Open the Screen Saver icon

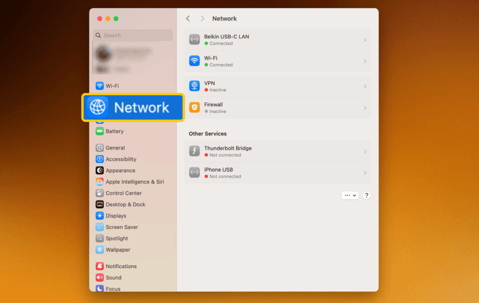(99, 227)
